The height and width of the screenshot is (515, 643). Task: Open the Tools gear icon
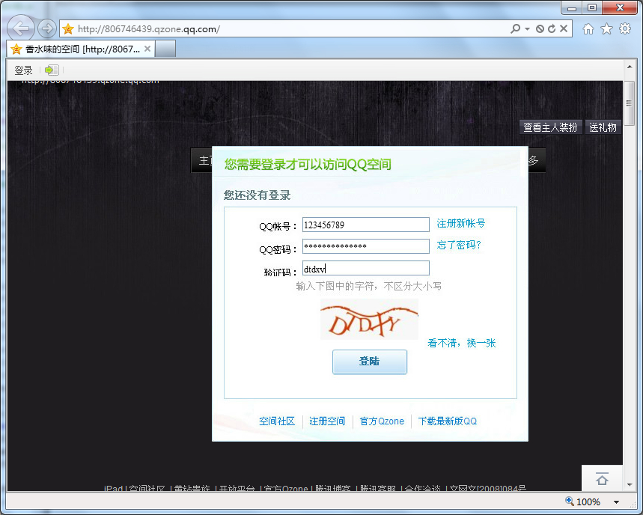point(625,28)
